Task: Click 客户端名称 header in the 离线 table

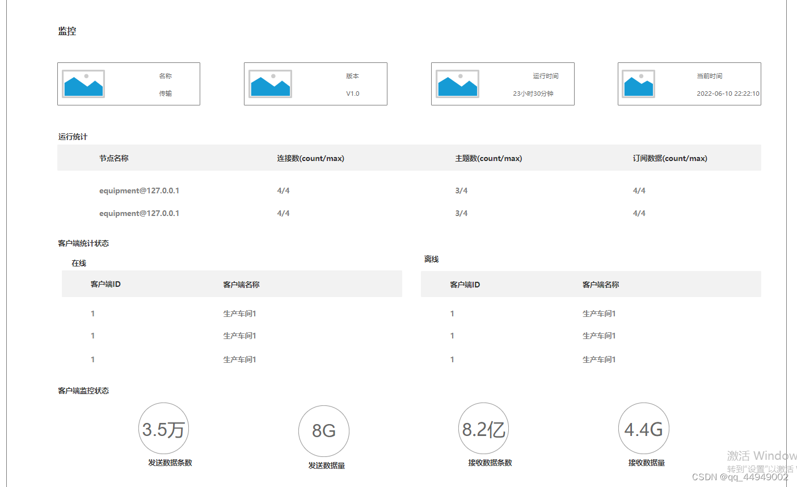Action: [601, 285]
